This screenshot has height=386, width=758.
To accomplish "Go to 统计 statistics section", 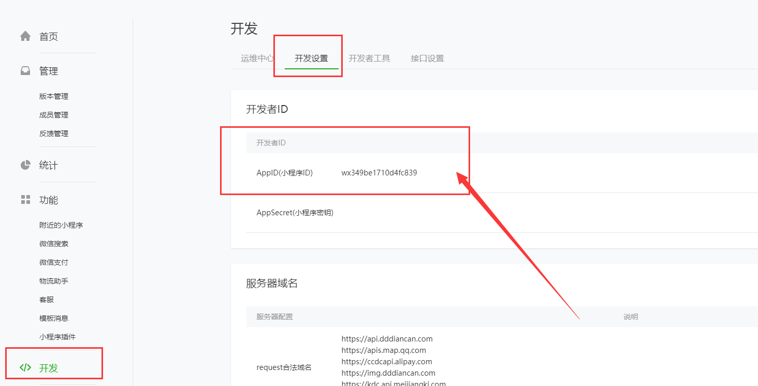I will [49, 166].
